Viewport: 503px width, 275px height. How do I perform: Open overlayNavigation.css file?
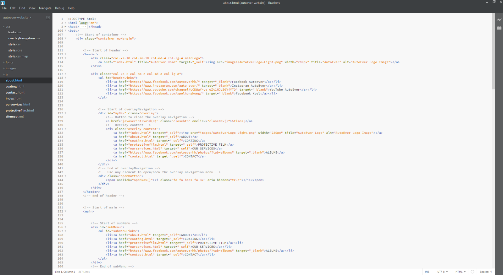(24, 38)
